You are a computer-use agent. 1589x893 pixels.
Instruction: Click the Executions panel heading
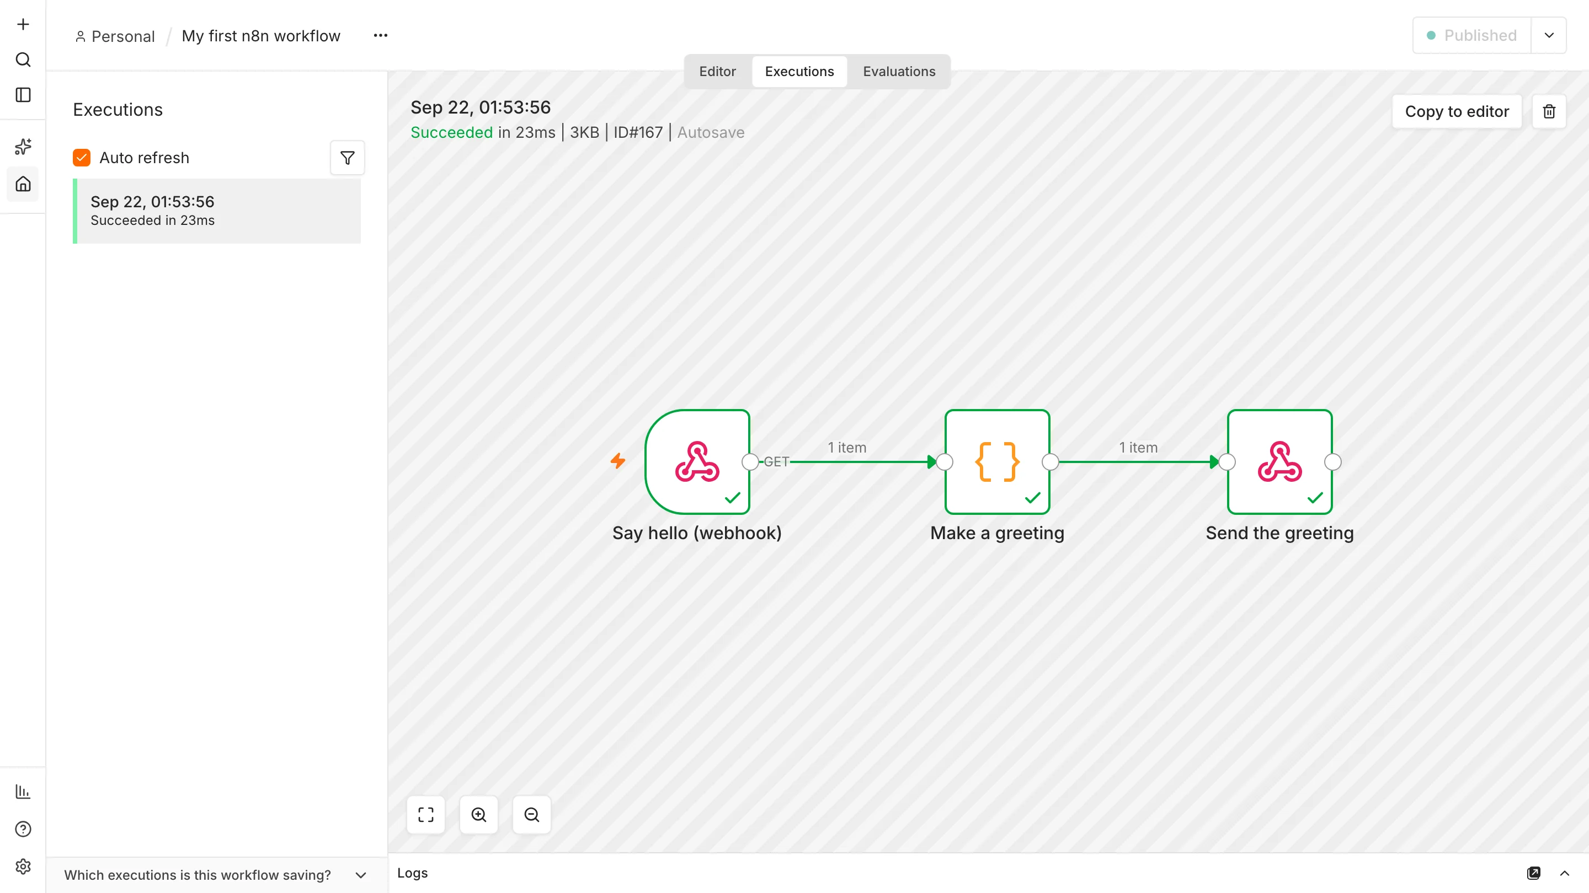point(118,110)
